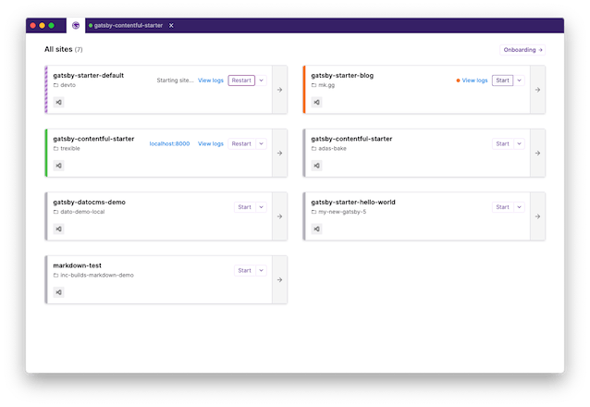Expand the Start dropdown for gatsby-starter-blog

[x=520, y=80]
